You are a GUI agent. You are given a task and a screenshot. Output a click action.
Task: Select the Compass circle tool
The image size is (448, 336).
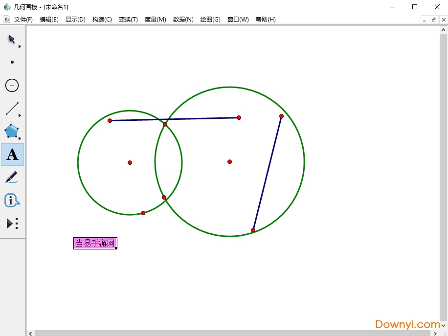[12, 86]
